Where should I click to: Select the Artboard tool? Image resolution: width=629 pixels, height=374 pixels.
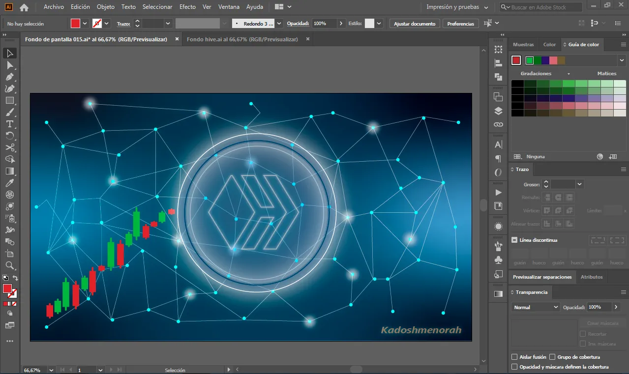pyautogui.click(x=10, y=254)
